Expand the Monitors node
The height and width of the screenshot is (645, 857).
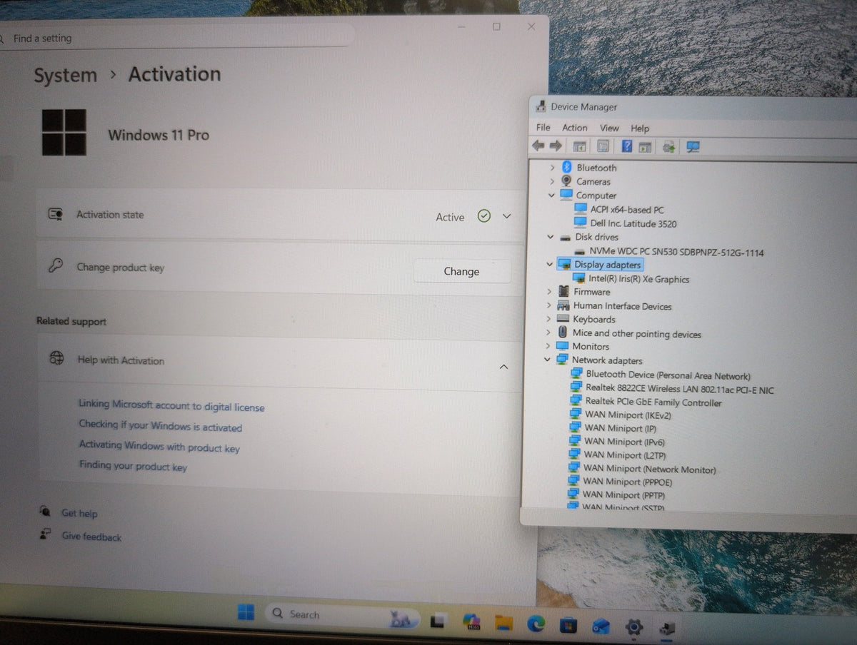click(548, 347)
